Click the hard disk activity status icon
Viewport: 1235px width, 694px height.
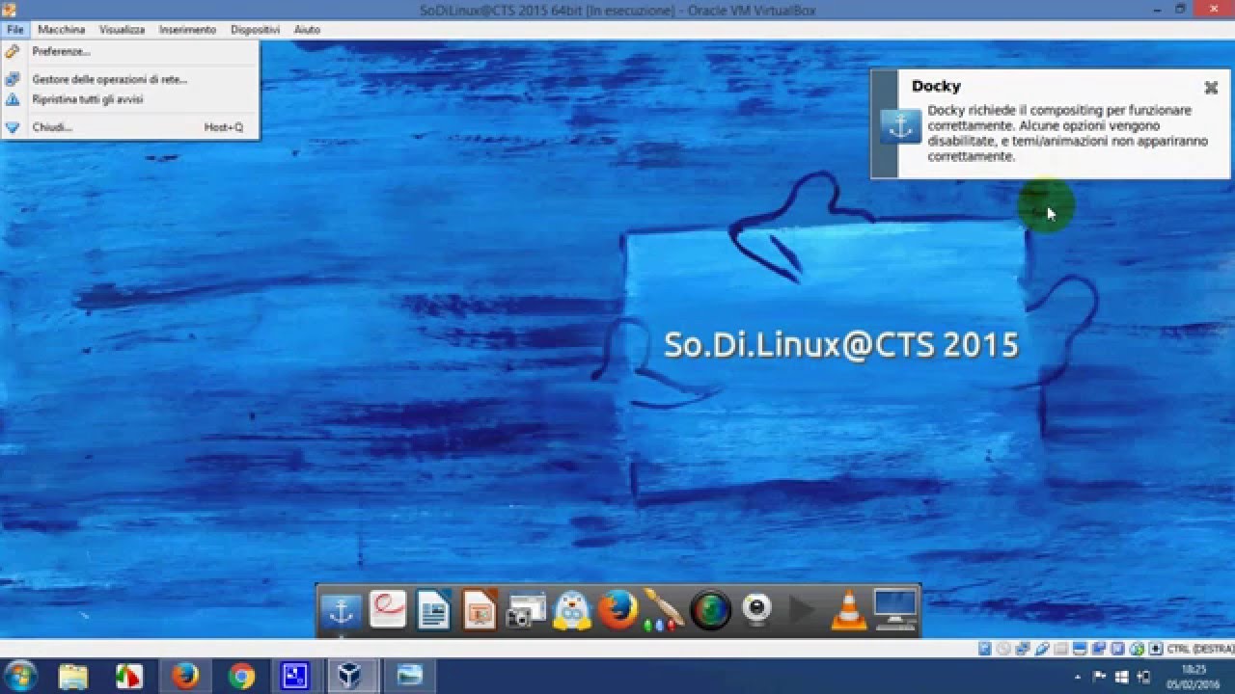pyautogui.click(x=985, y=649)
